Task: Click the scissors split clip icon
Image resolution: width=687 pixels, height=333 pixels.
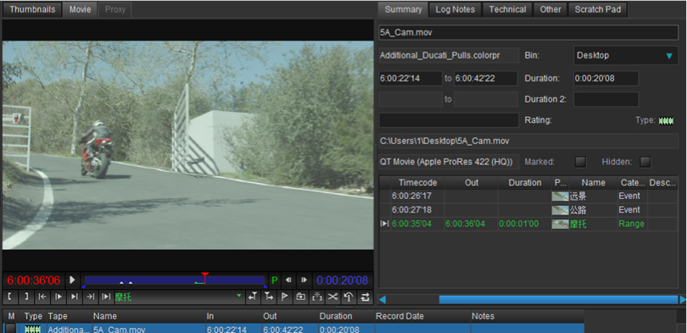Action: [x=333, y=297]
